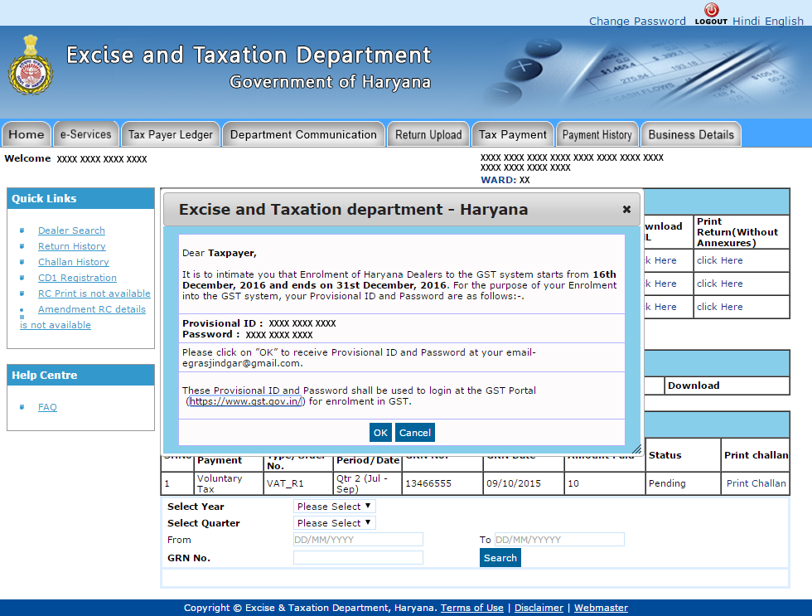Image resolution: width=812 pixels, height=616 pixels.
Task: Focus the GRN No. text field
Action: tap(358, 558)
